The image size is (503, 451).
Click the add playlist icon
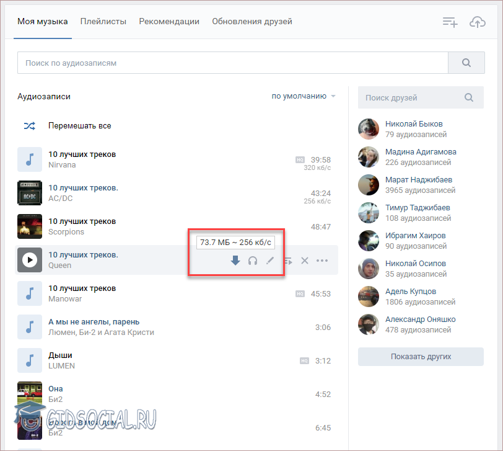pos(450,22)
